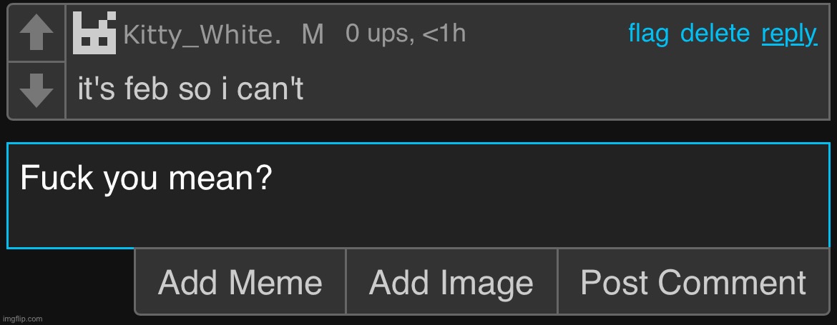The image size is (837, 325).
Task: Place cursor after "mean?" in the draft
Action: 273,179
